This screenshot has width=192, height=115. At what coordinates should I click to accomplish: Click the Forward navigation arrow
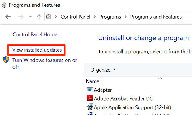coord(20,17)
